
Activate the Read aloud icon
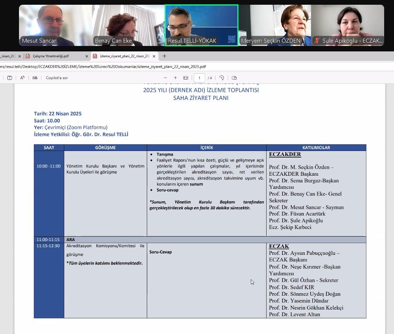point(22,78)
